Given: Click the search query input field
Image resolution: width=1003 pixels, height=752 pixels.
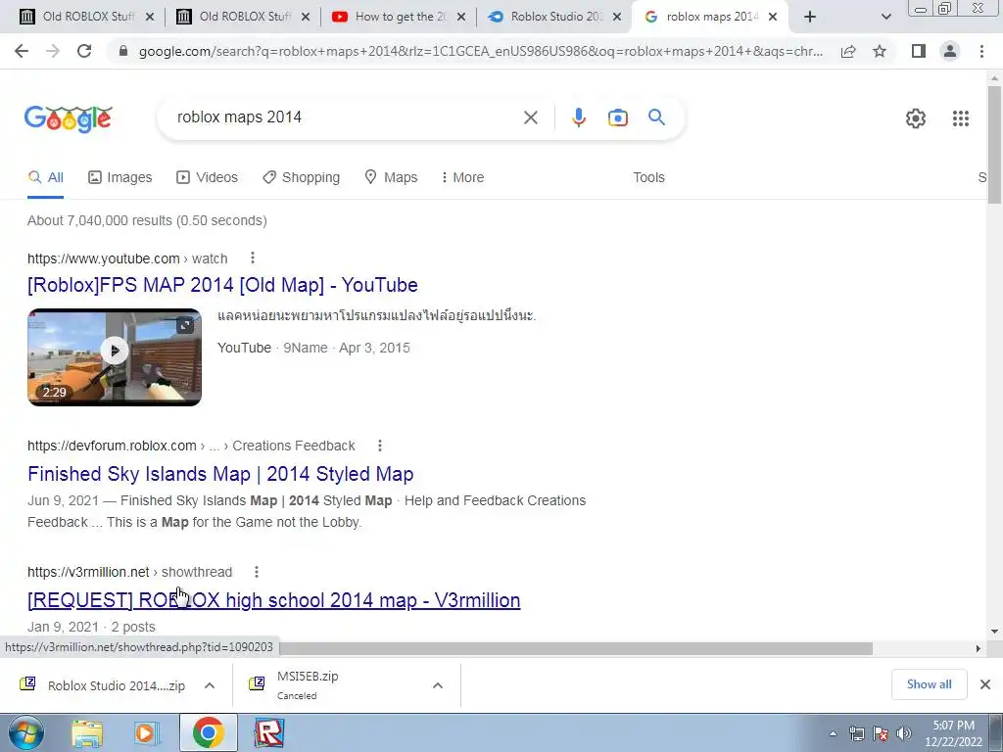Looking at the screenshot, I should coord(346,117).
